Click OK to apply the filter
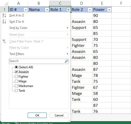 tap(37, 115)
